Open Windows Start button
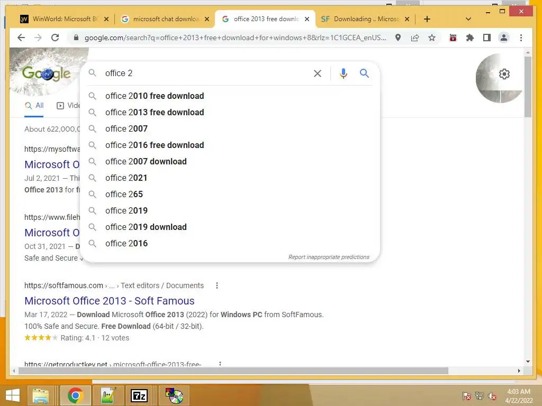Image resolution: width=542 pixels, height=406 pixels. point(13,395)
